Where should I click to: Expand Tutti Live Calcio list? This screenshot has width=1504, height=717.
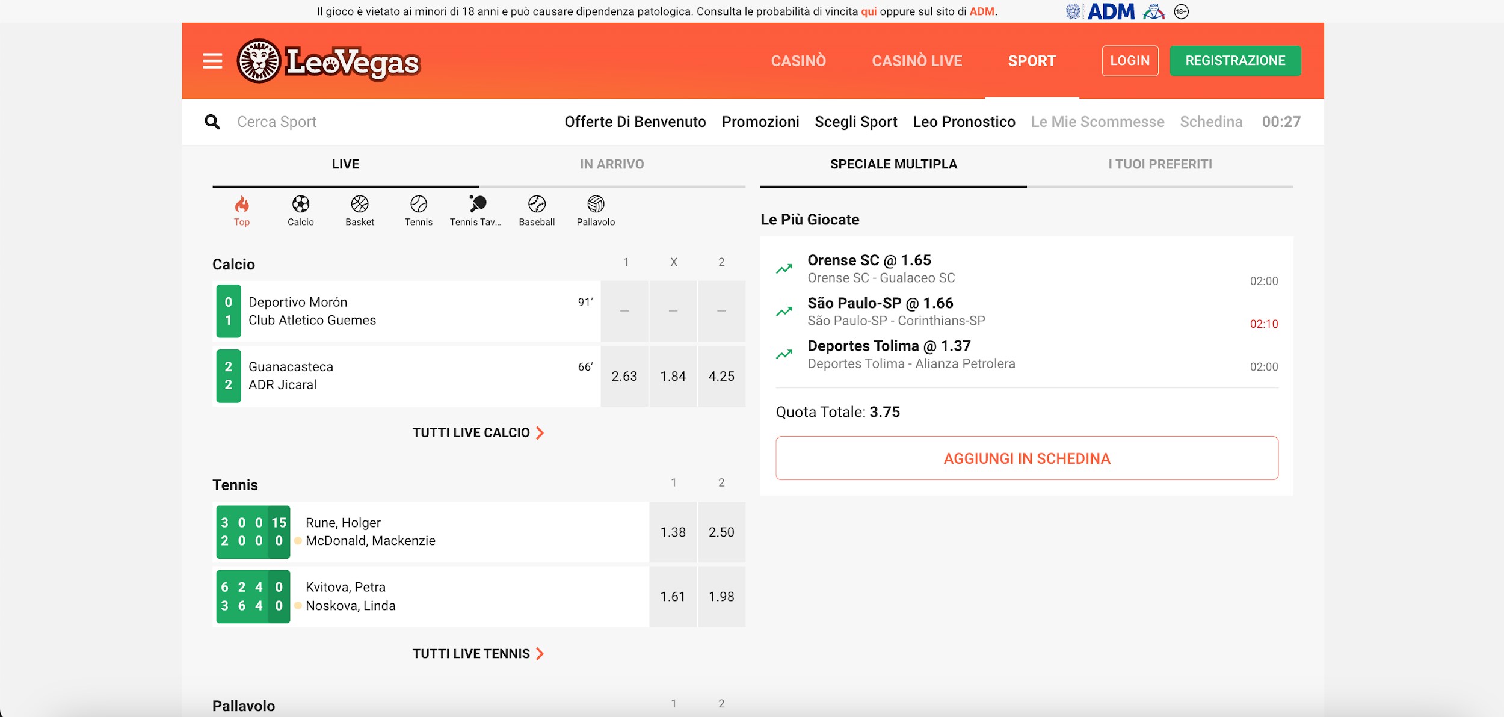tap(478, 433)
